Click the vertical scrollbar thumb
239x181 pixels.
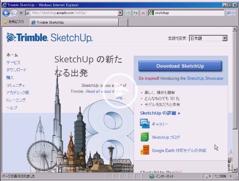pos(235,81)
